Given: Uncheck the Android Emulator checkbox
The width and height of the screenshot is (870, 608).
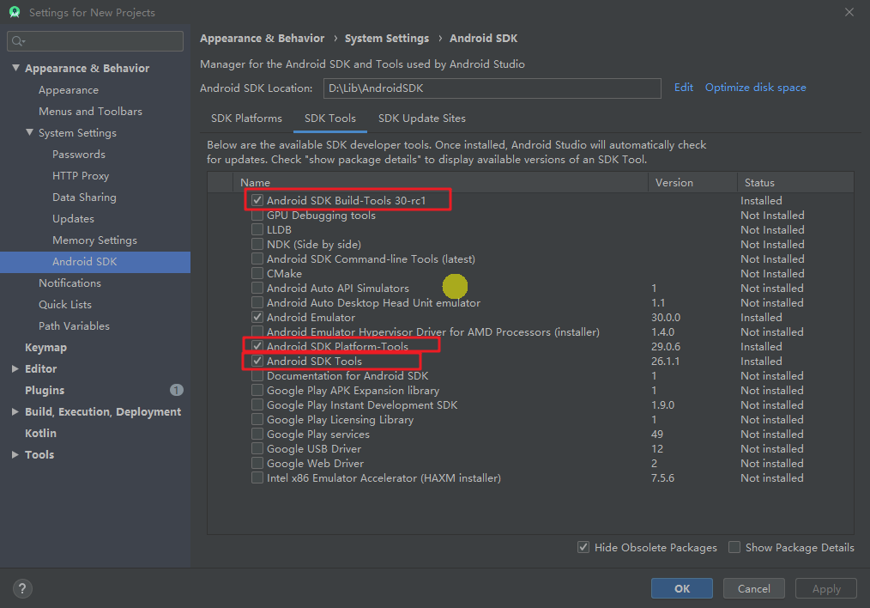Looking at the screenshot, I should 257,317.
